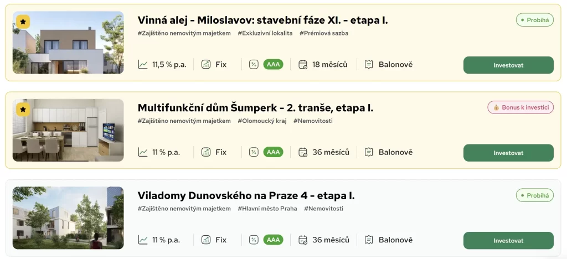Open the Vinná alej - Miloslavov title link

(x=262, y=20)
